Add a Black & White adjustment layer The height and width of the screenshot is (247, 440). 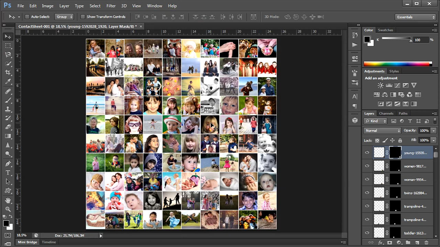393,94
